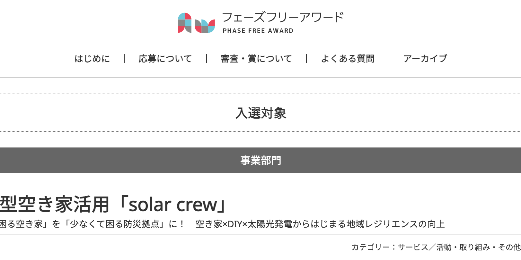
Task: Click the 入選対象 page heading
Action: click(260, 113)
